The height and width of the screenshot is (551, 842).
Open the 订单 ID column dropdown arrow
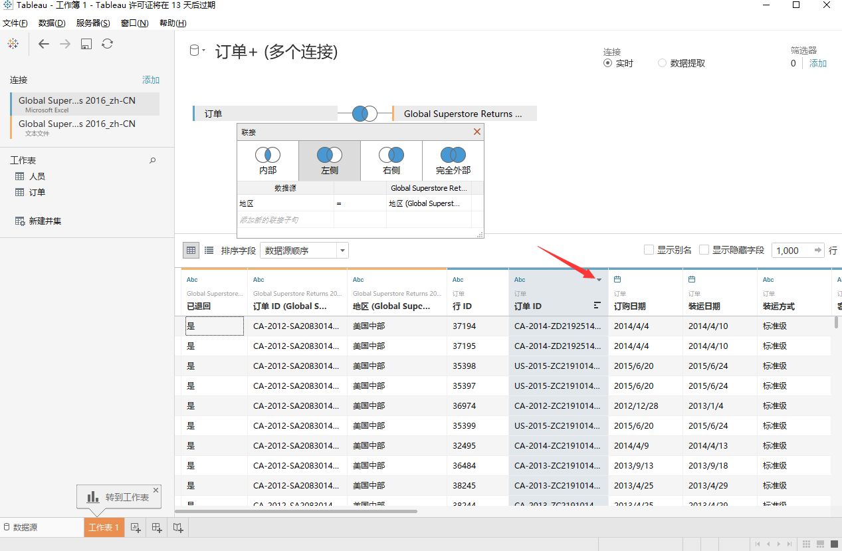coord(599,280)
